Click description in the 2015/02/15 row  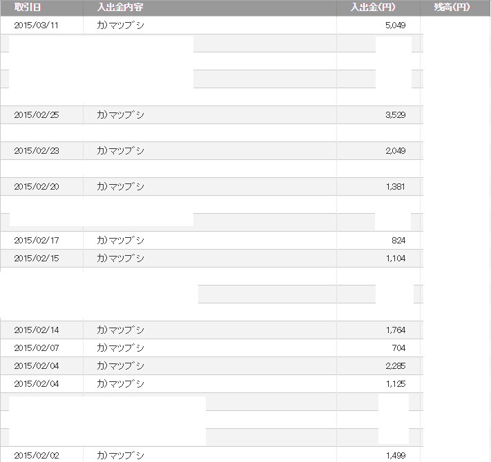click(x=120, y=258)
